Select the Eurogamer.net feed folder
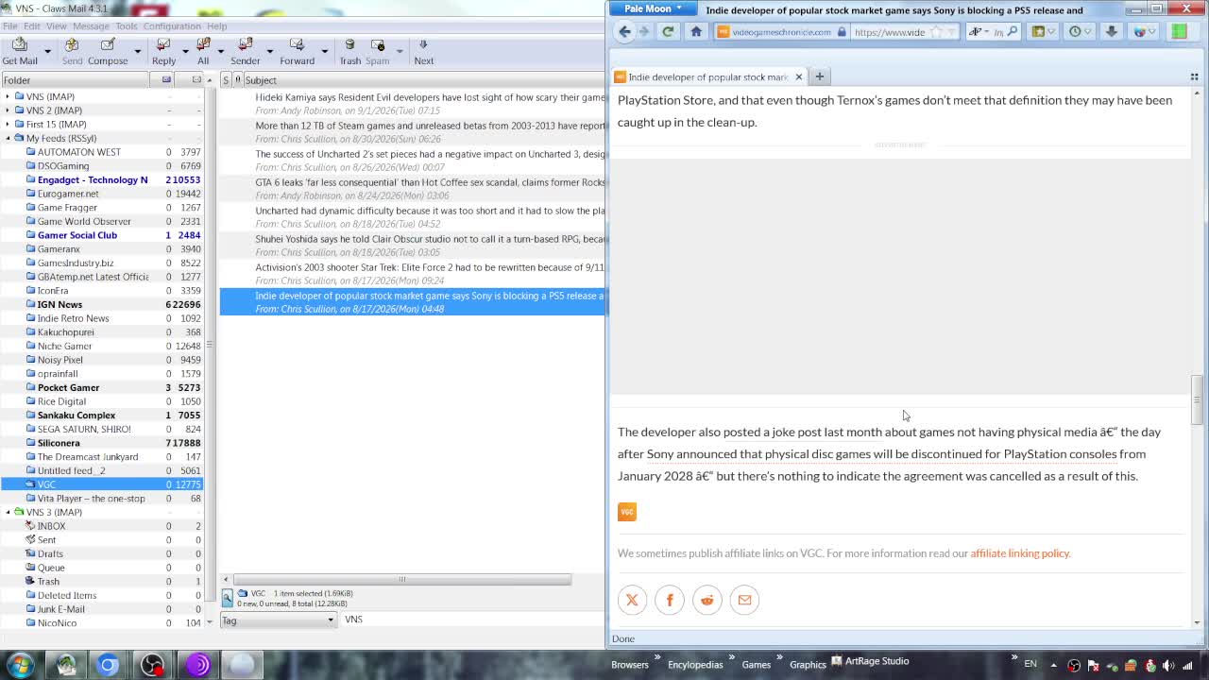This screenshot has width=1209, height=680. [68, 194]
